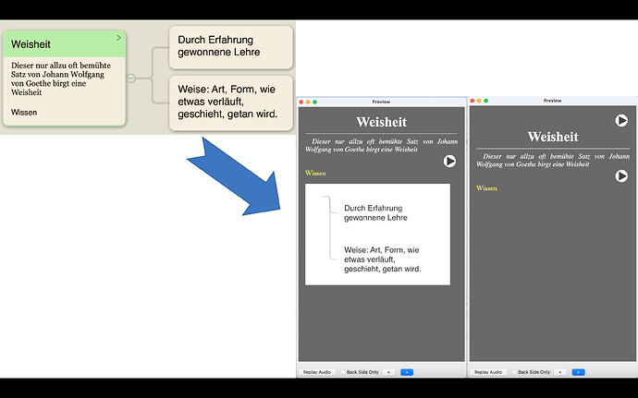The width and height of the screenshot is (638, 398).
Task: Maximize the left Preview window
Action: click(315, 103)
